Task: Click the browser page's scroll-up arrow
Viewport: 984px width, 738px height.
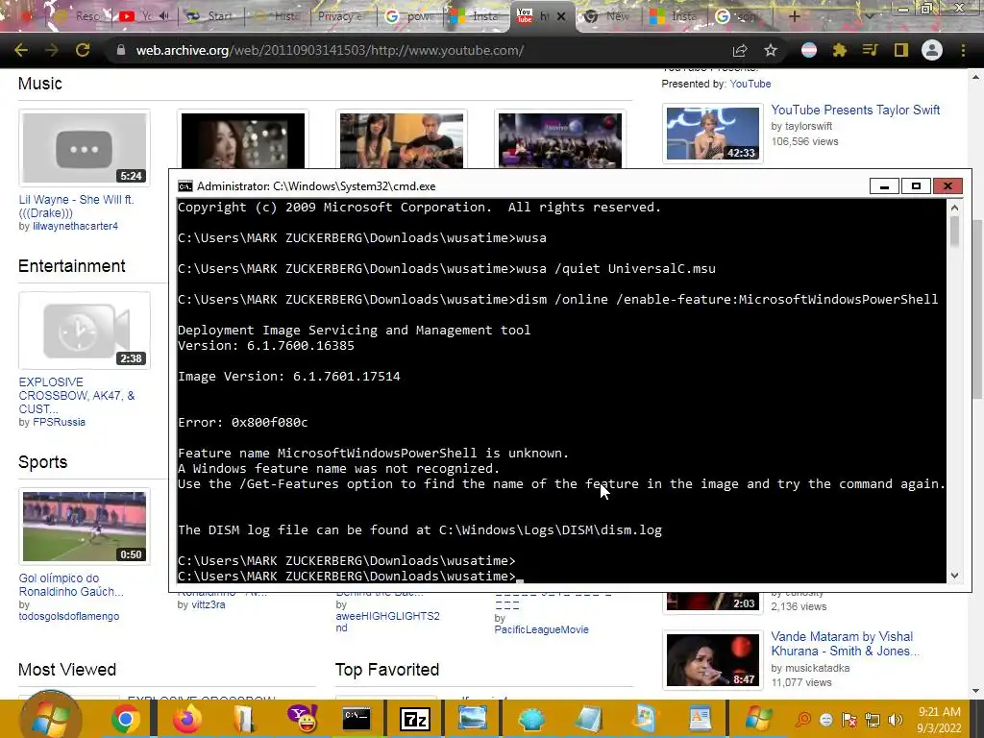Action: pyautogui.click(x=976, y=77)
